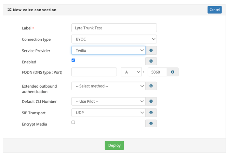Click the Cancel button
Screen dimensions: 229x155
coord(214,10)
